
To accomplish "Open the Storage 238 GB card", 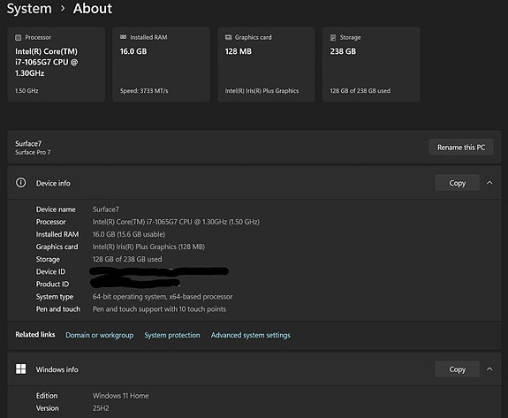I will coord(371,65).
